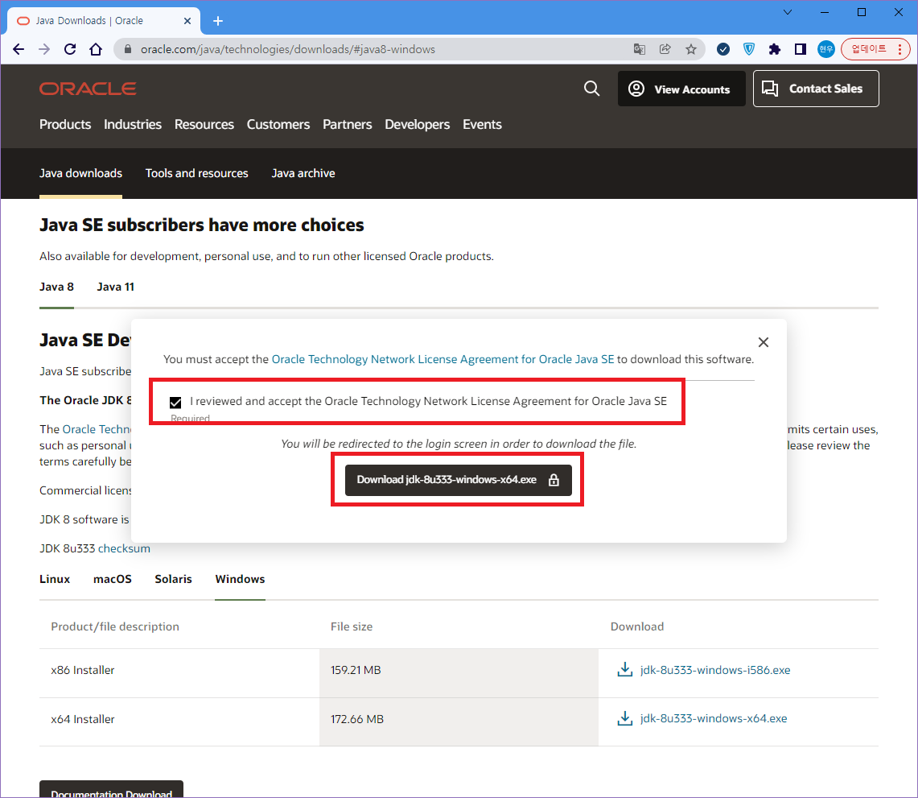Click the padlock site info icon
This screenshot has height=798, width=918.
coord(127,49)
